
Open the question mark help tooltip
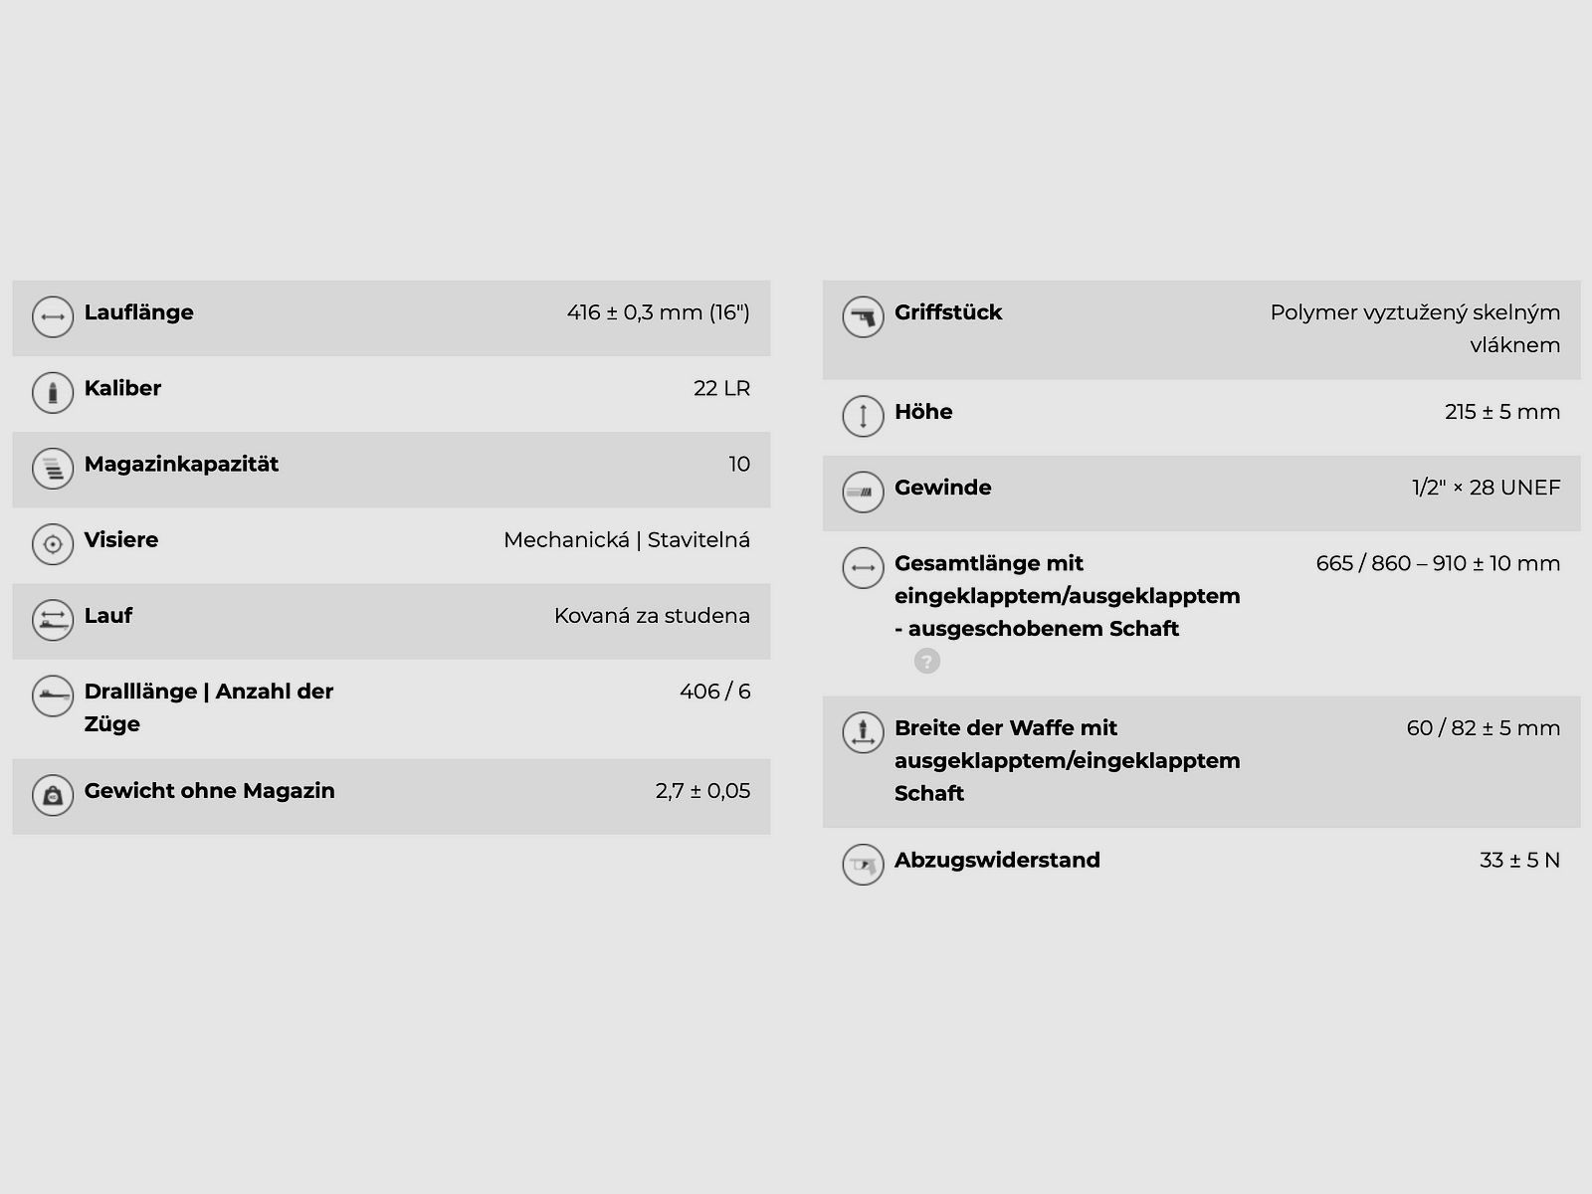tap(926, 661)
